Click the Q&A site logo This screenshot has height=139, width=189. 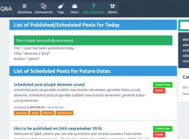point(6,9)
